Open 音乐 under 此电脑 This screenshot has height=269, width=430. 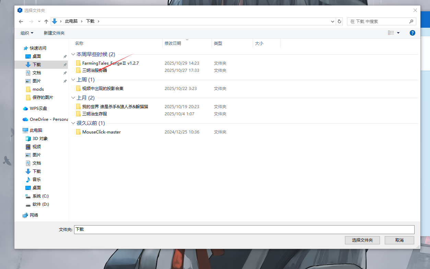click(37, 179)
